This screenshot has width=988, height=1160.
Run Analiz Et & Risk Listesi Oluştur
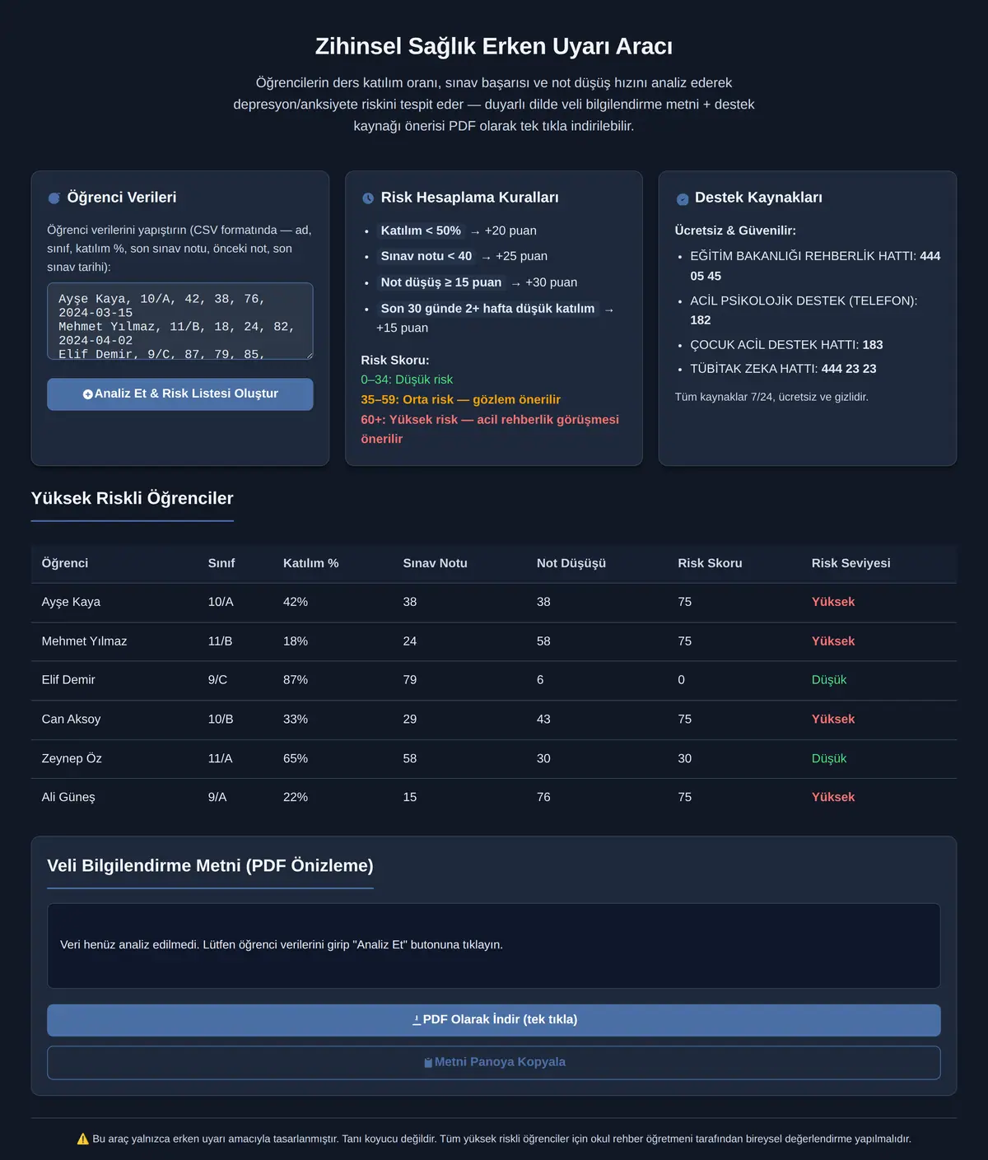point(180,394)
